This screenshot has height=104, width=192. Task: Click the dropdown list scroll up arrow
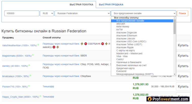coord(175,18)
